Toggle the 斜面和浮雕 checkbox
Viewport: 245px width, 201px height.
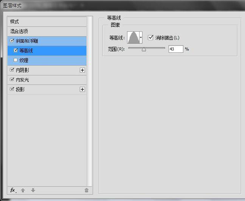click(x=12, y=41)
